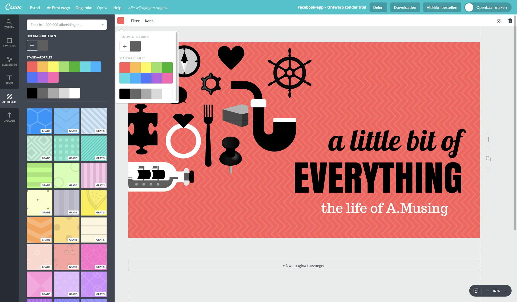Open the Bstnd menu
Screen dimensions: 517x302
point(35,8)
